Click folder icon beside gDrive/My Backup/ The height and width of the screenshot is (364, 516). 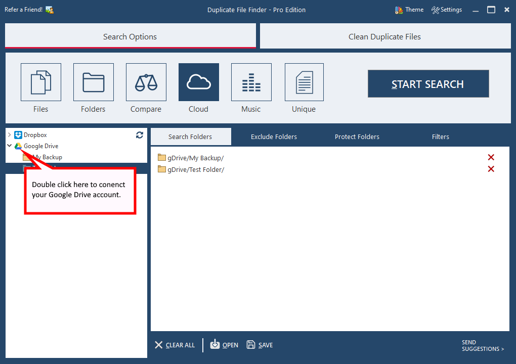[161, 158]
